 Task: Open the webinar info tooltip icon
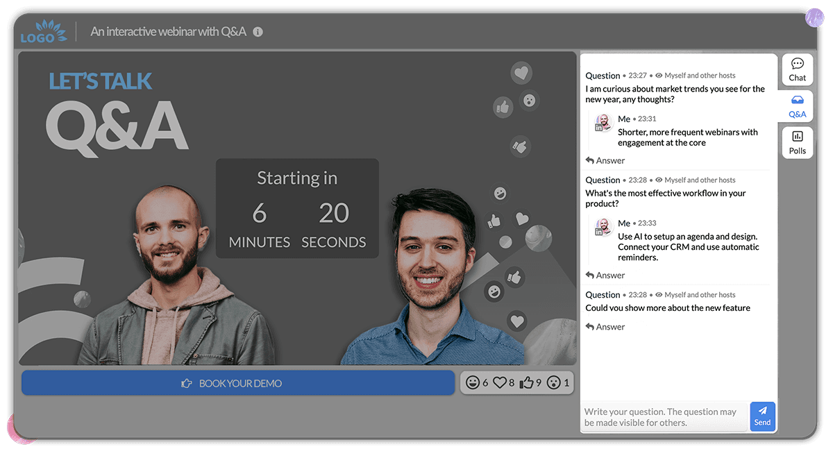[258, 31]
